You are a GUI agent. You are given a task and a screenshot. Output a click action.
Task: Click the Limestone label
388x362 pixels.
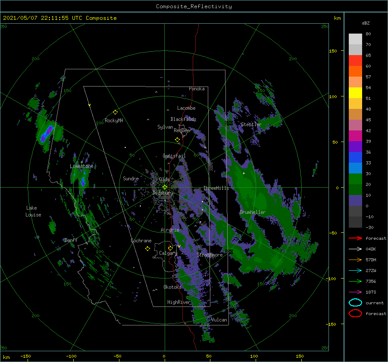81,166
